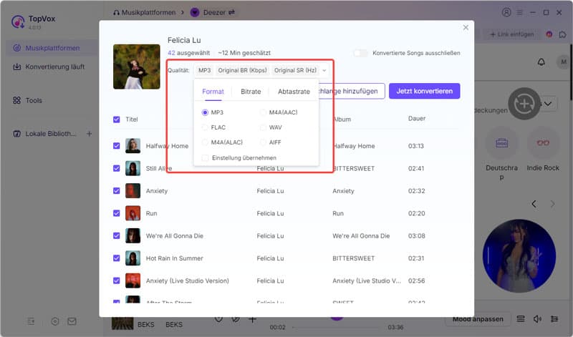Screen dimensions: 573x337
Task: Open the Indie Rock genre tile
Action: point(543,150)
